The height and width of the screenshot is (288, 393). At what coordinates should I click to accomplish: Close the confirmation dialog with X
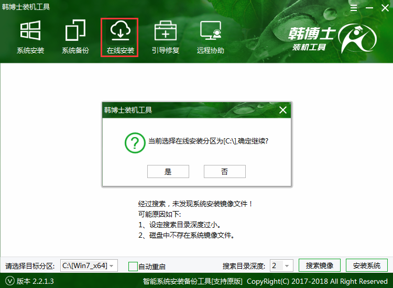(x=283, y=110)
